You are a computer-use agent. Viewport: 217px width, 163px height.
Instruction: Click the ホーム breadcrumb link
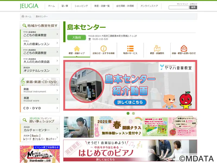[28, 17]
